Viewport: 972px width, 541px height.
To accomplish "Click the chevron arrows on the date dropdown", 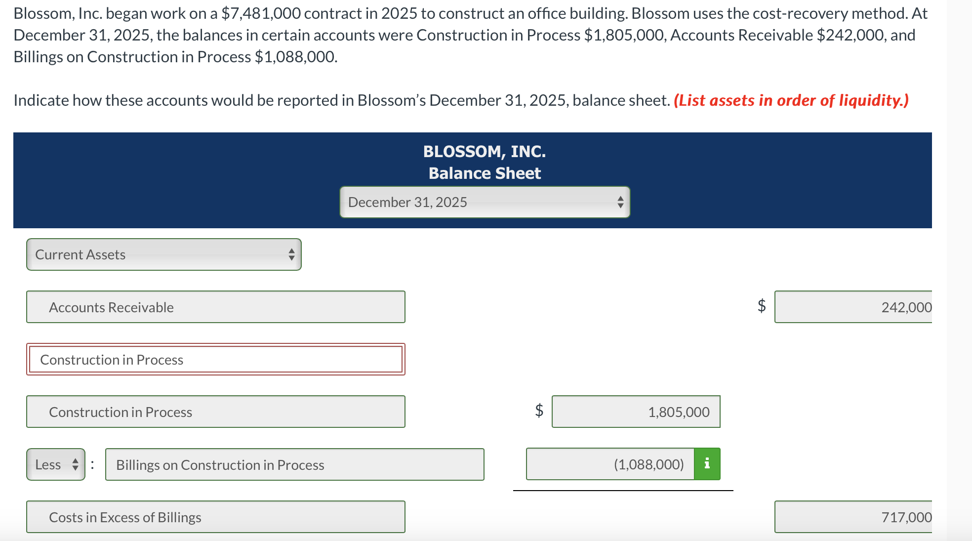I will tap(621, 202).
